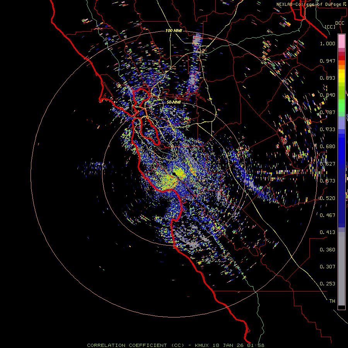The height and width of the screenshot is (348, 348).
Task: Click the bright green segment of the color bar
Action: point(341,106)
